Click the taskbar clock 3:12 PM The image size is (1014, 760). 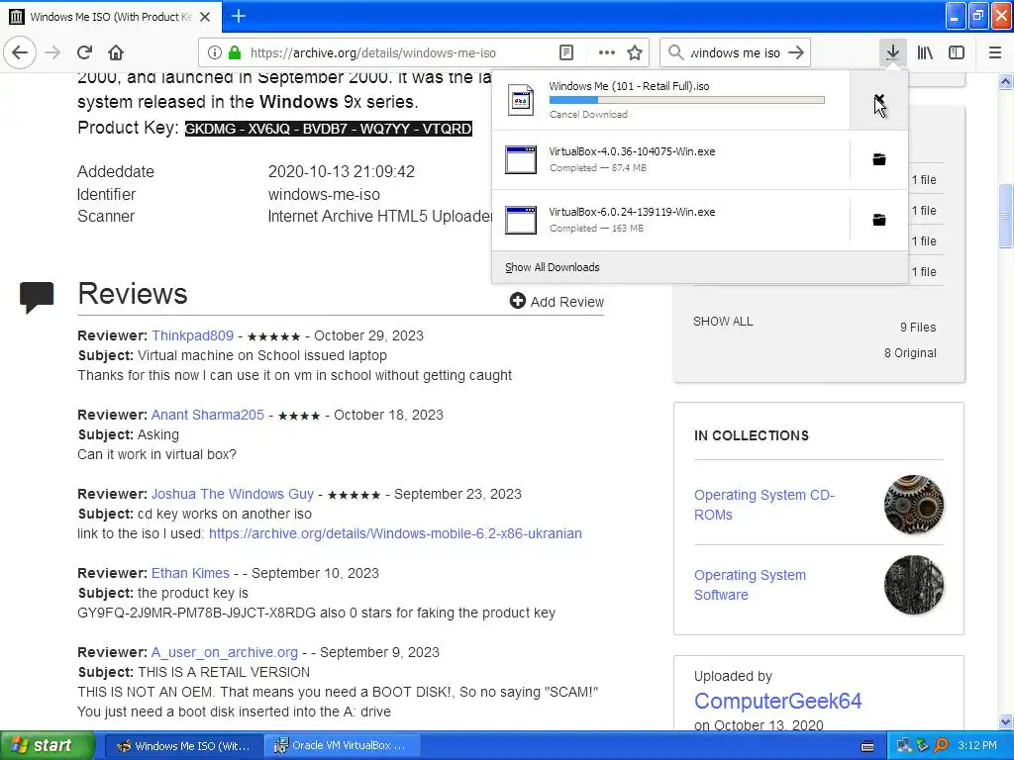pos(977,745)
